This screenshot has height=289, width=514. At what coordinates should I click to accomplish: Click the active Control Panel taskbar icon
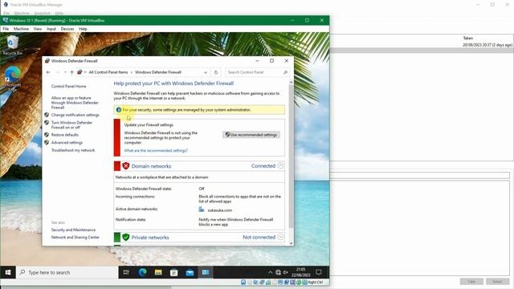206,272
